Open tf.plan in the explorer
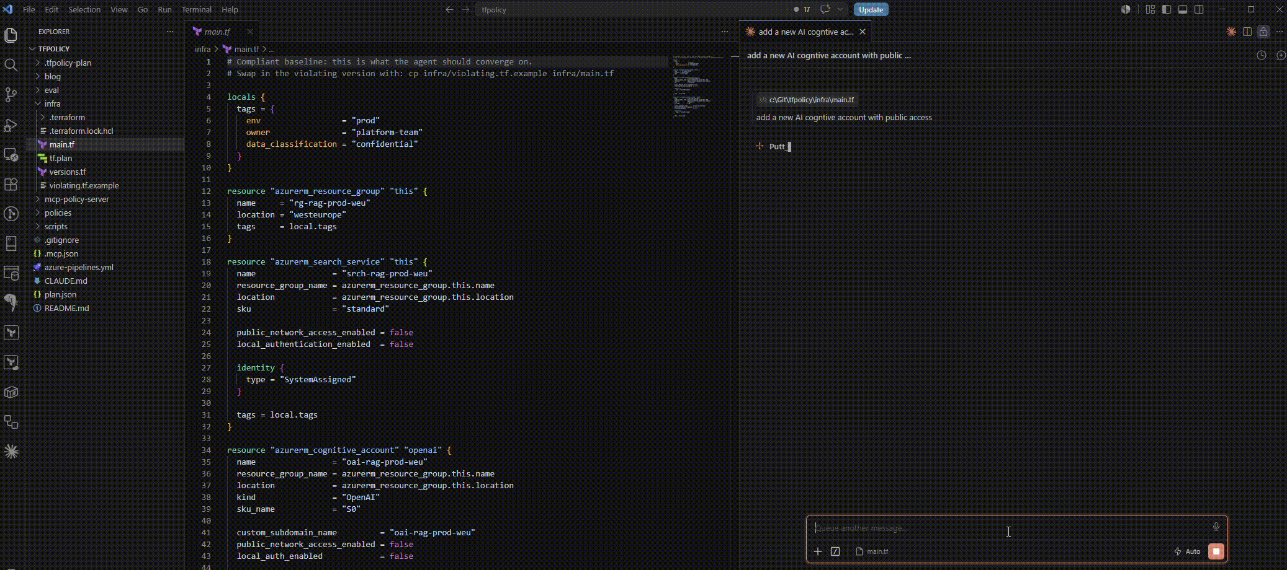 coord(61,158)
